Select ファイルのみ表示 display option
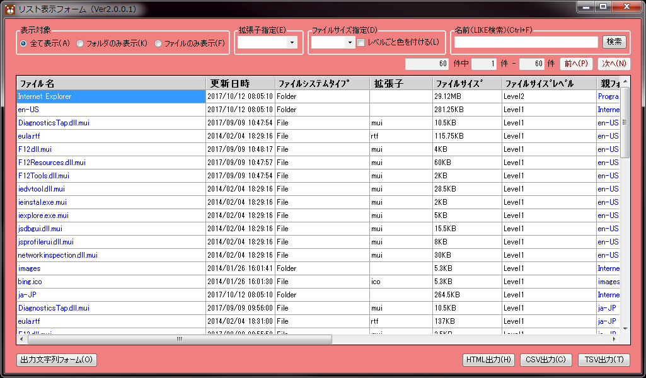 click(x=159, y=43)
